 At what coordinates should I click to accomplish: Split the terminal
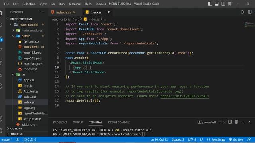pyautogui.click(x=230, y=122)
